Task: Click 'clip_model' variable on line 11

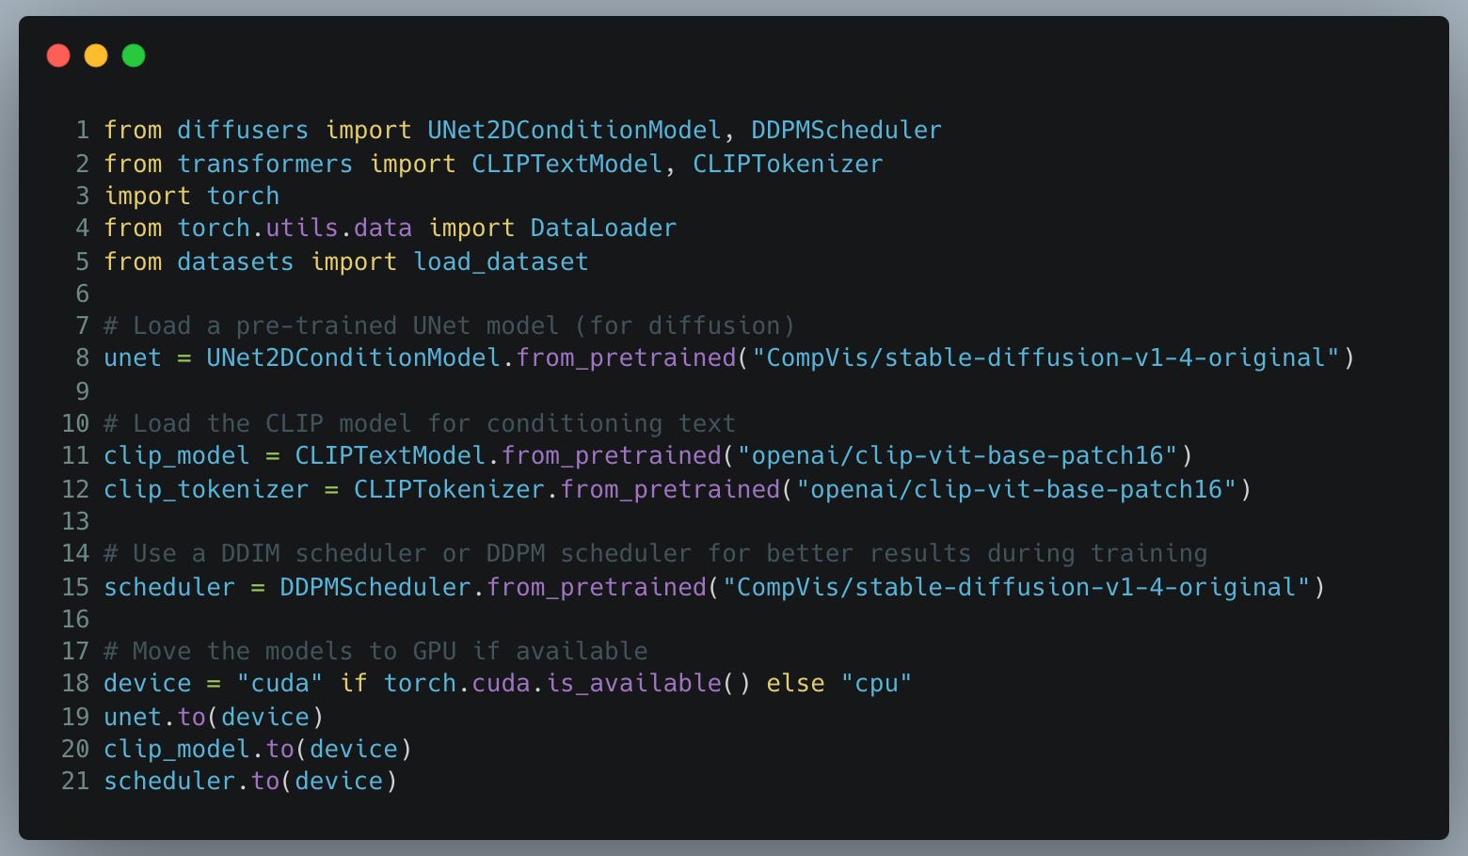Action: 177,455
